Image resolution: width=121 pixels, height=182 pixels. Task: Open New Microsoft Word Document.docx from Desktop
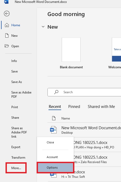[x=84, y=130]
